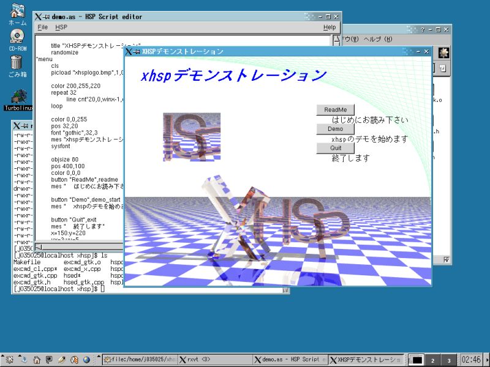Click the home folder icon in the panel

36,360
